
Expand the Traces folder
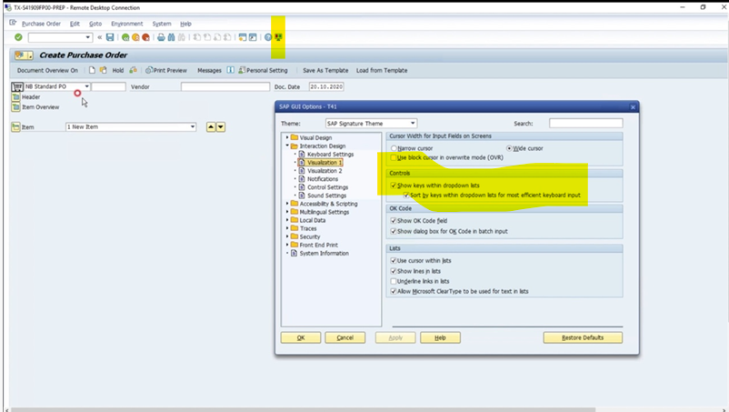(x=287, y=228)
